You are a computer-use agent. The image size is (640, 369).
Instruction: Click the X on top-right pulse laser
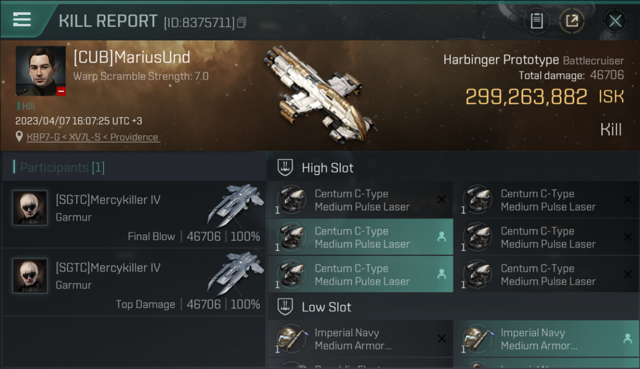coord(627,200)
